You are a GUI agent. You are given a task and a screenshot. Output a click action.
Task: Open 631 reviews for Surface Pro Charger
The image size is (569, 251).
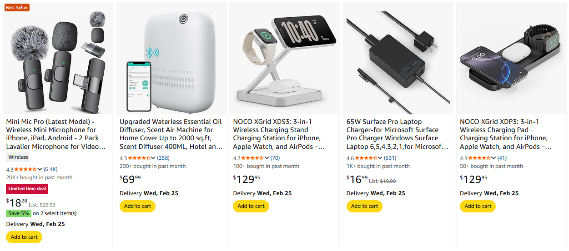(390, 158)
